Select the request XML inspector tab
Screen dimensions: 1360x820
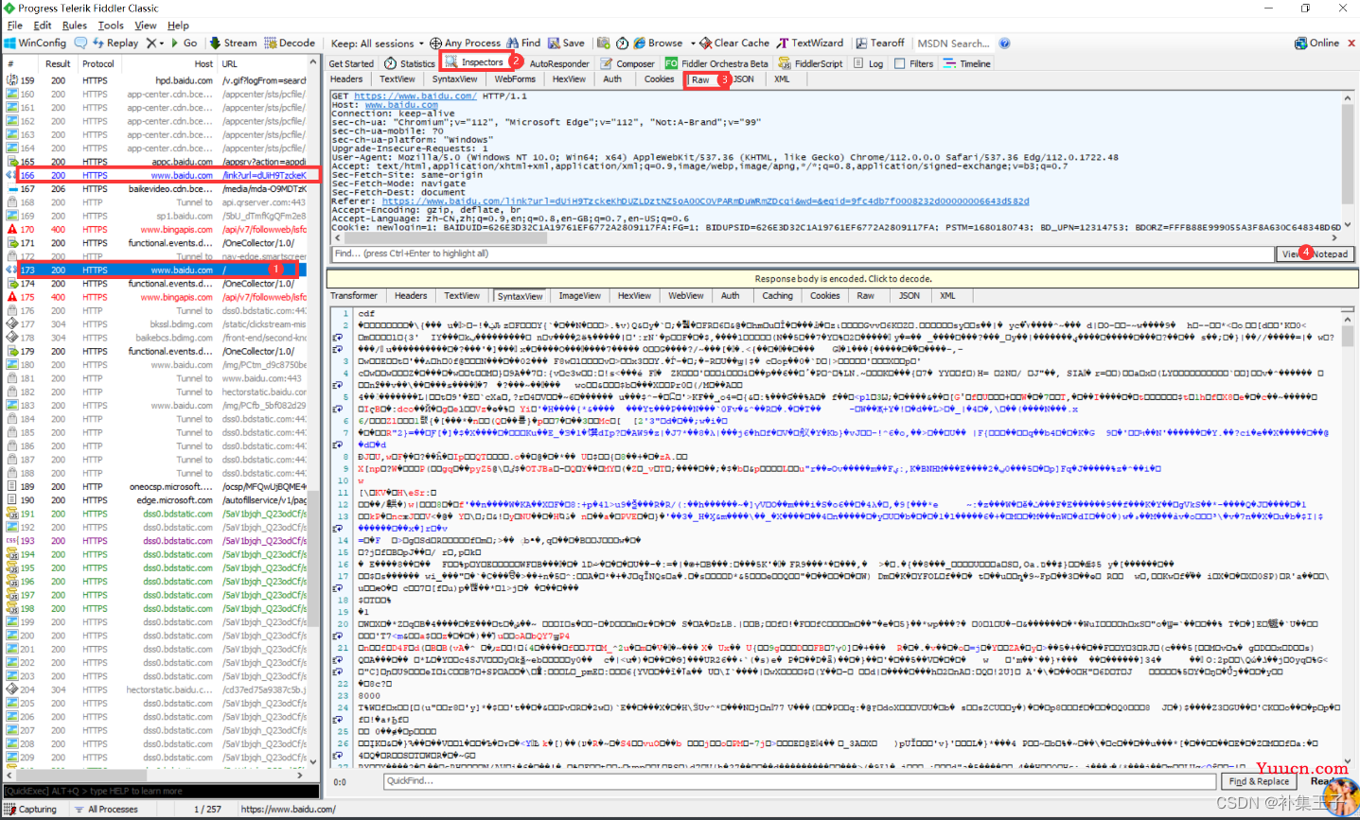(x=782, y=79)
